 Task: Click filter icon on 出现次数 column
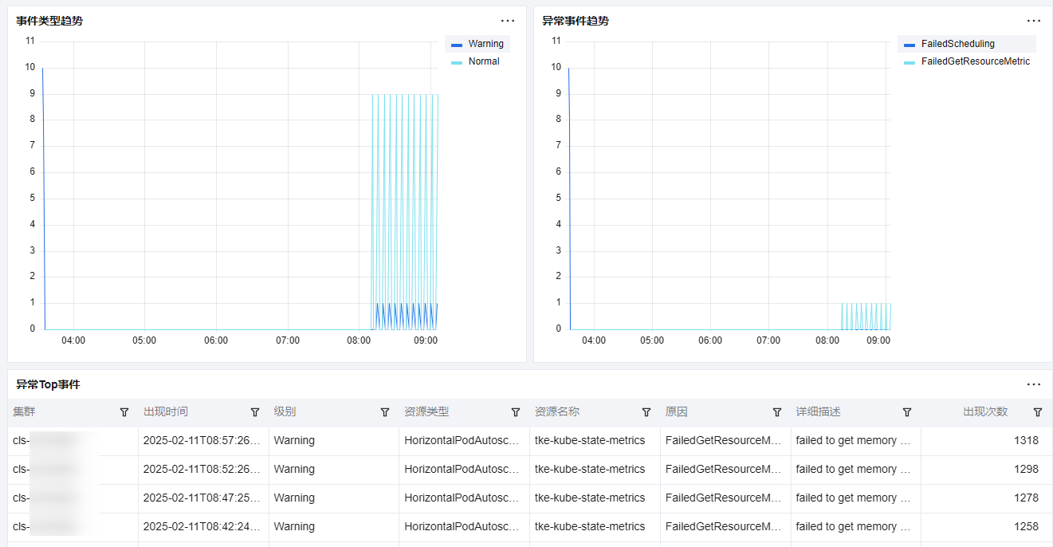1038,412
